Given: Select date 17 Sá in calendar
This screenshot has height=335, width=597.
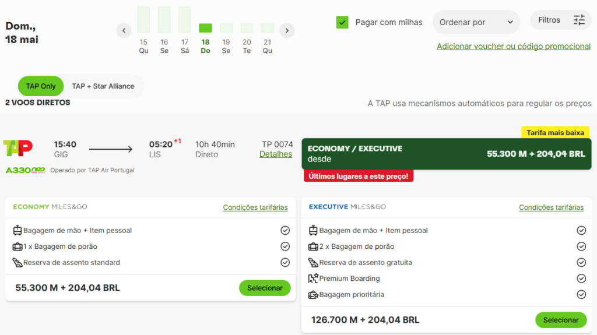Looking at the screenshot, I should pyautogui.click(x=185, y=30).
